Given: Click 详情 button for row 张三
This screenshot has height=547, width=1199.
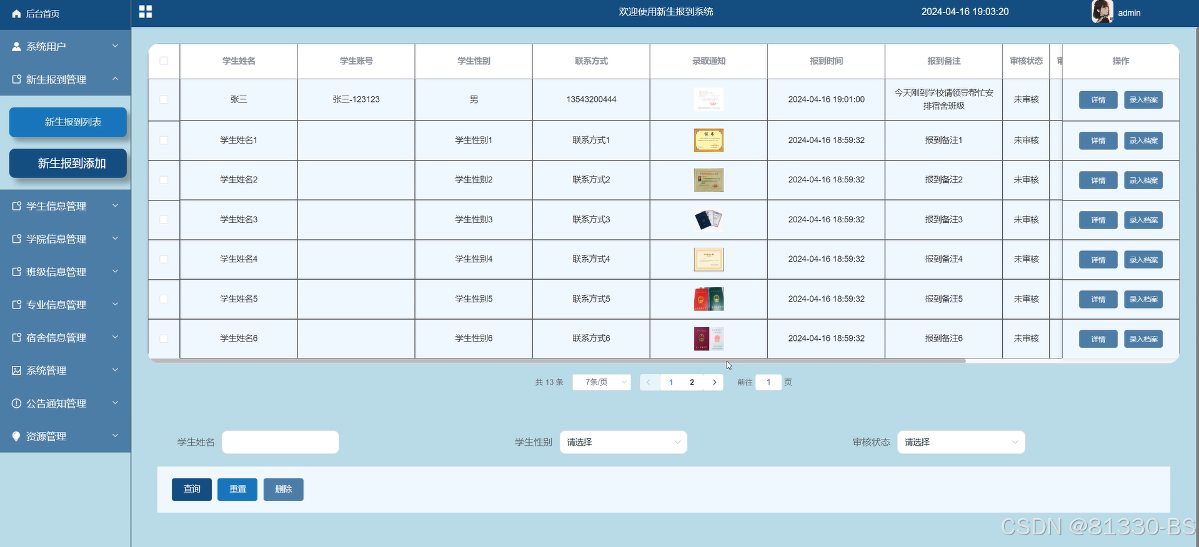Looking at the screenshot, I should (x=1098, y=100).
